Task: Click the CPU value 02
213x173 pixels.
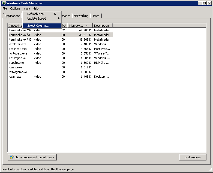Action: (x=63, y=30)
